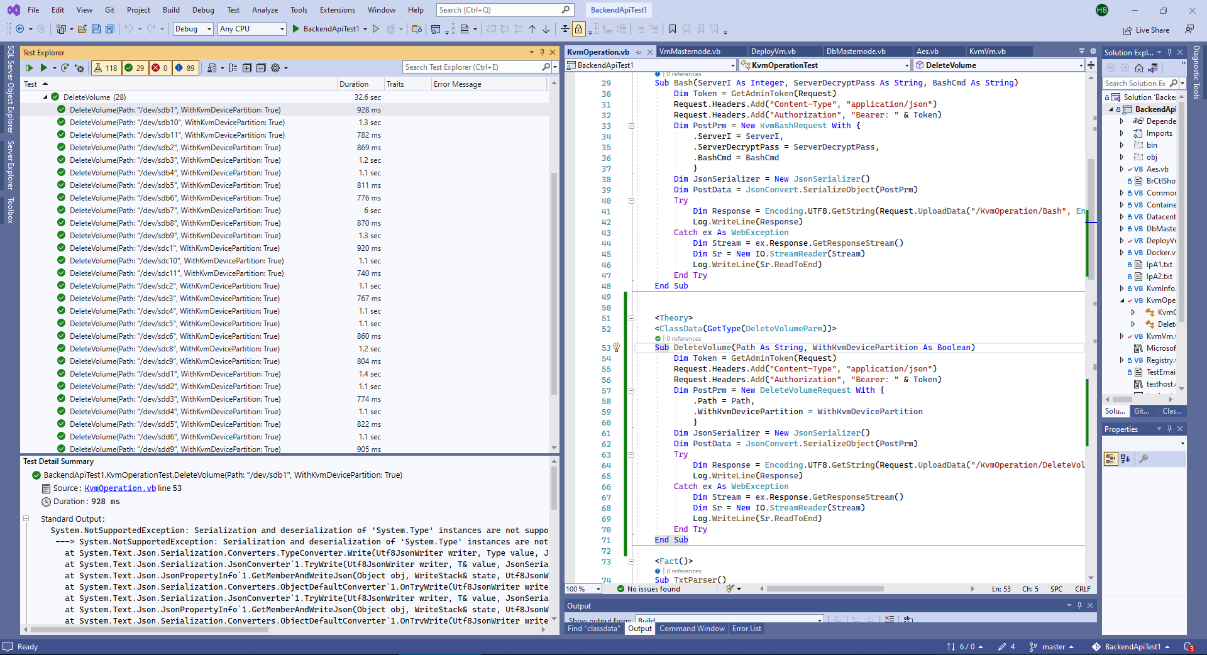Open Test Explorer settings gear
The image size is (1207, 655).
coord(275,68)
